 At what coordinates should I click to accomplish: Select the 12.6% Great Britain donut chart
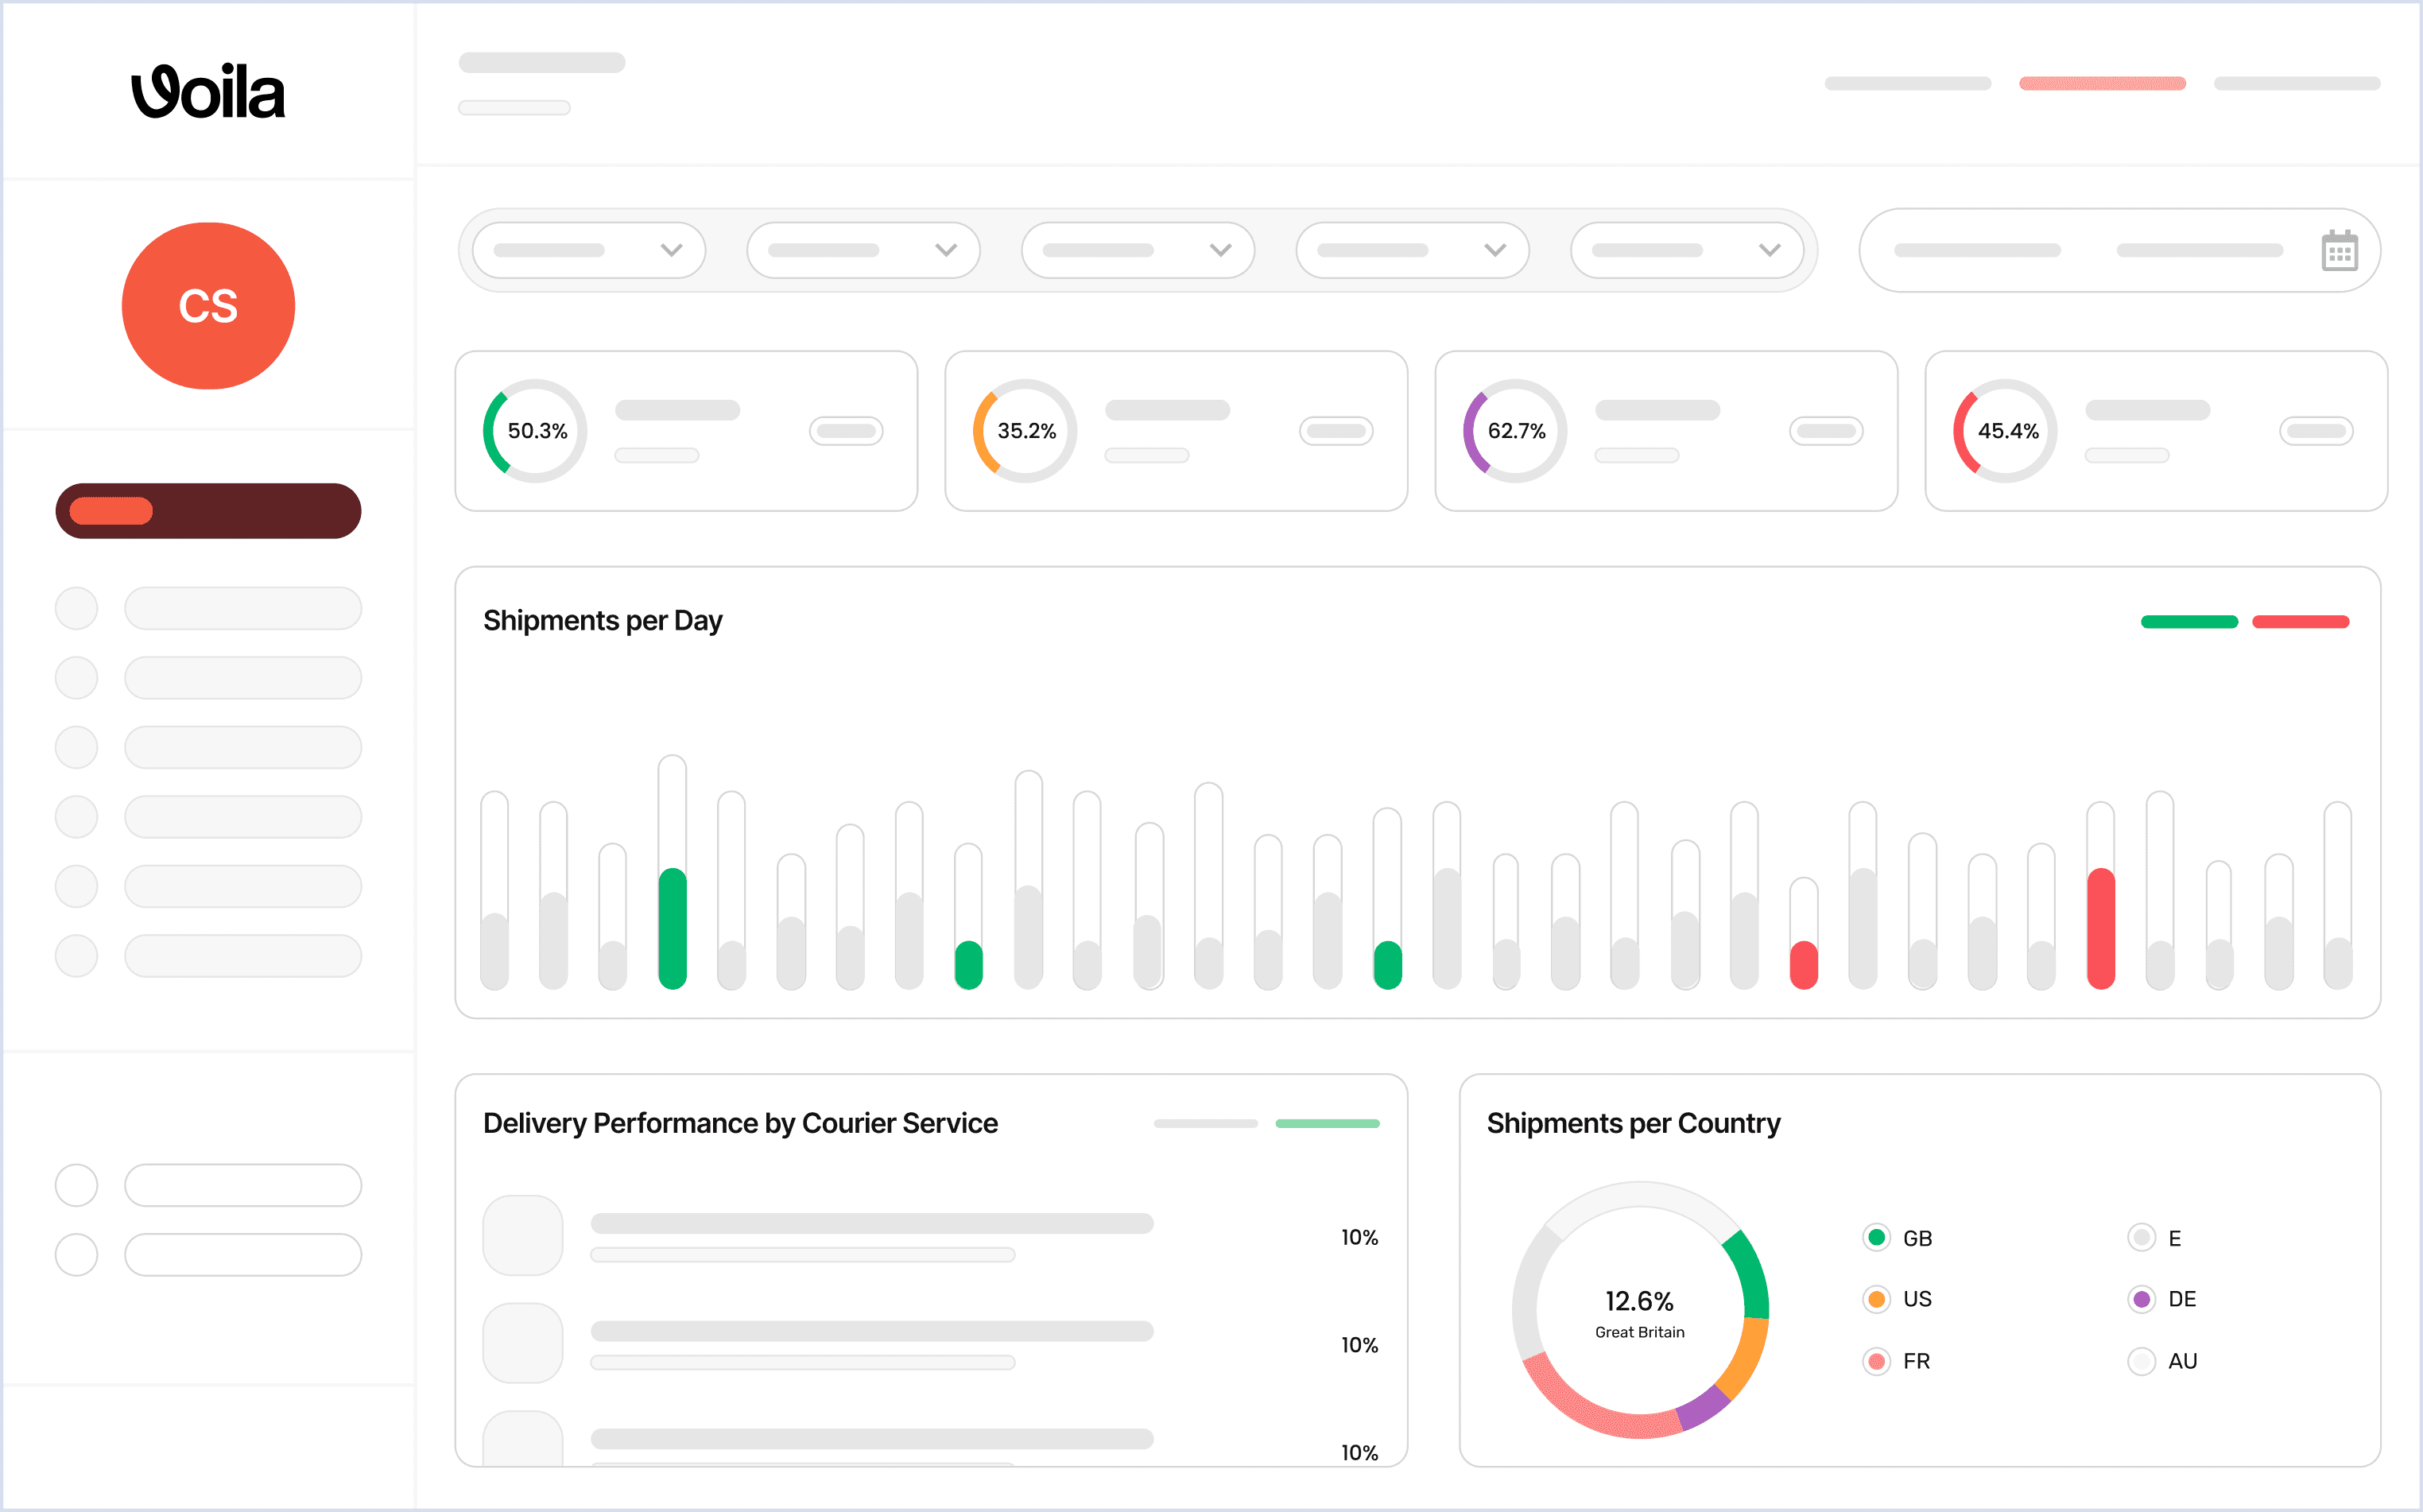pyautogui.click(x=1640, y=1310)
